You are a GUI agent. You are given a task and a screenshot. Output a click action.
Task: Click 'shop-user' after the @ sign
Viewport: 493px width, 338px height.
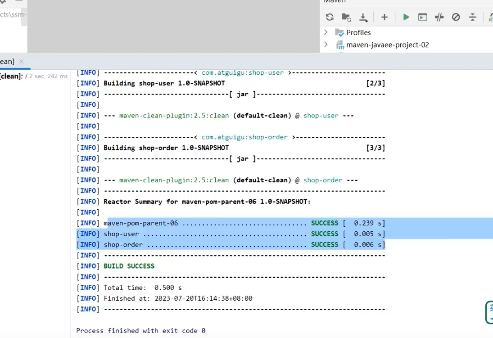coord(321,116)
